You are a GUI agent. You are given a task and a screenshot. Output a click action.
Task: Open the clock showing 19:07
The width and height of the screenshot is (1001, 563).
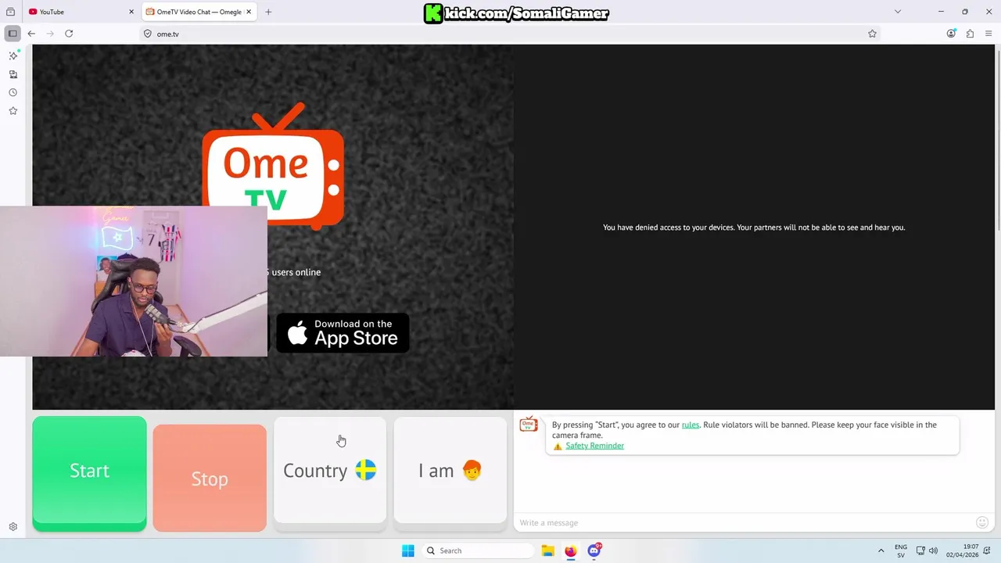[962, 550]
